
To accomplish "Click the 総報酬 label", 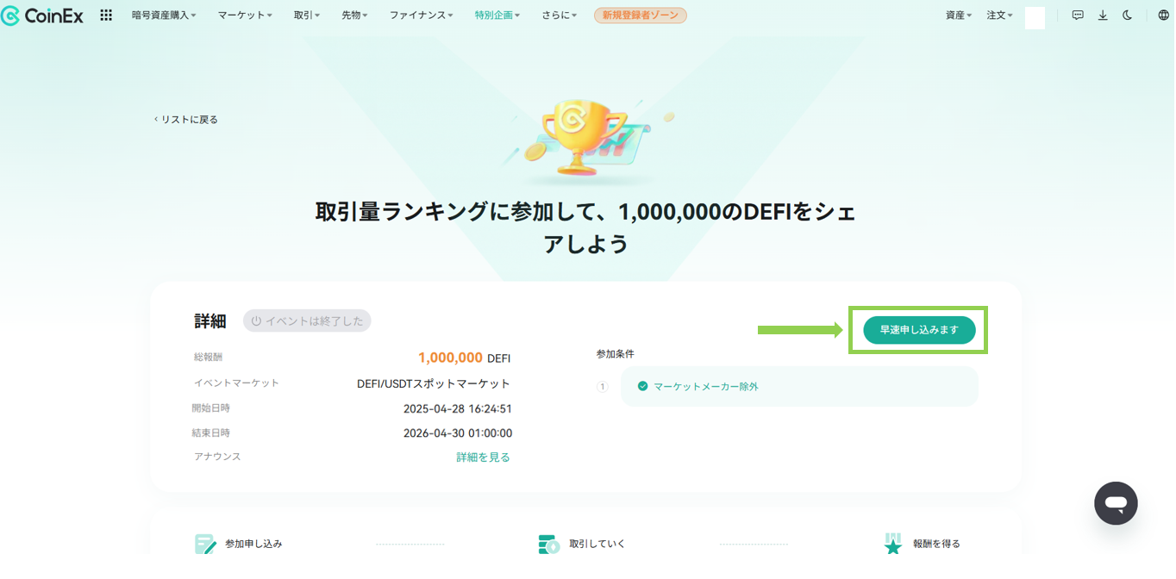I will click(208, 357).
